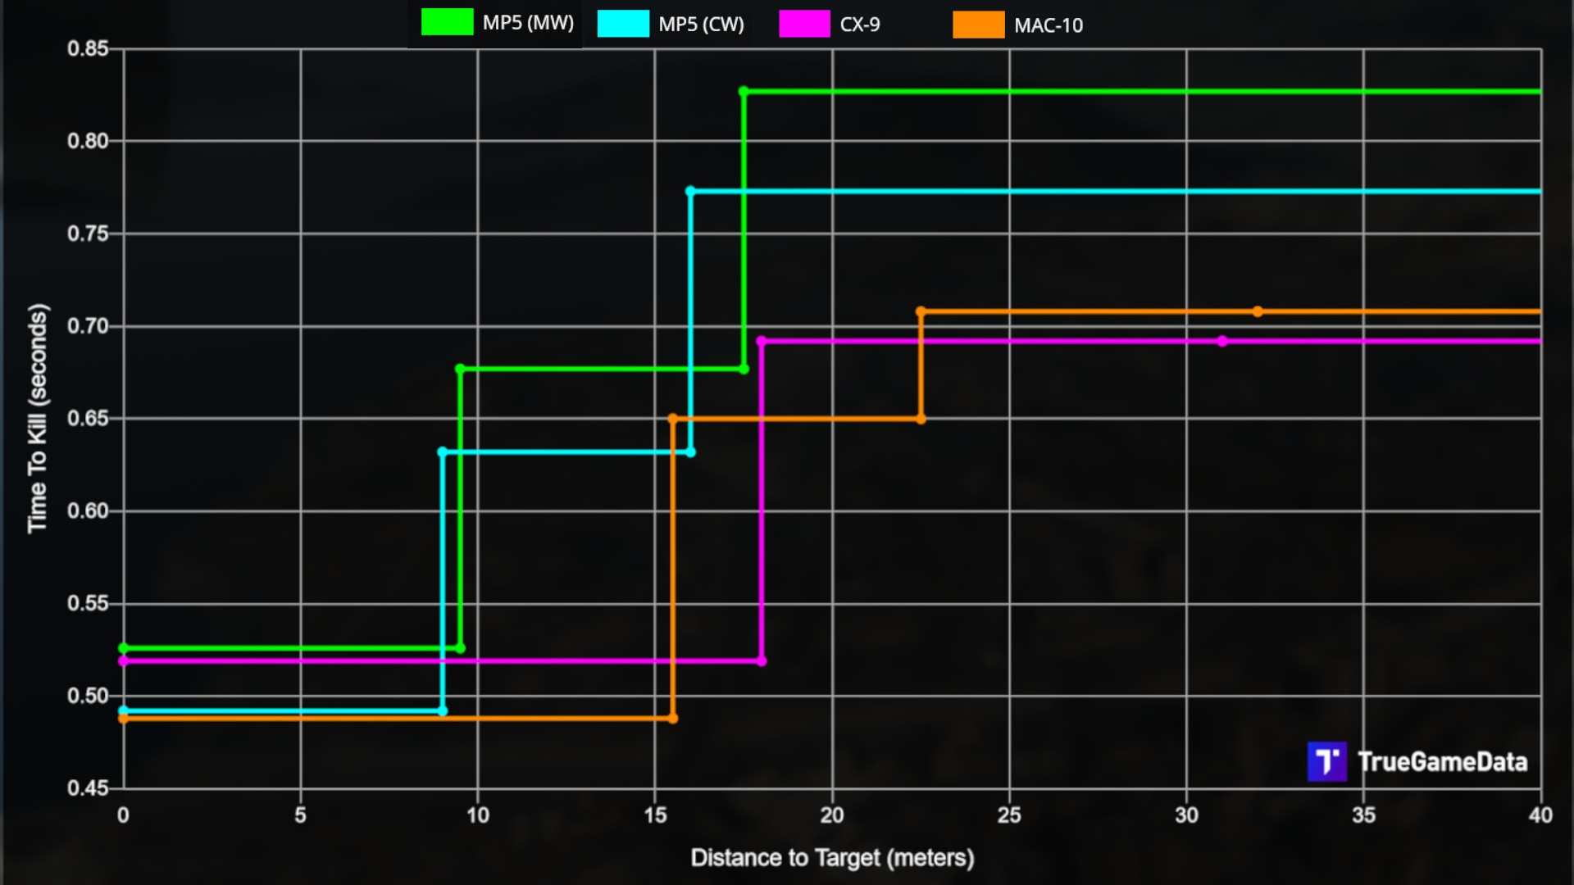Select the magenta data point at 18 meters, 0.52 seconds

pos(762,660)
